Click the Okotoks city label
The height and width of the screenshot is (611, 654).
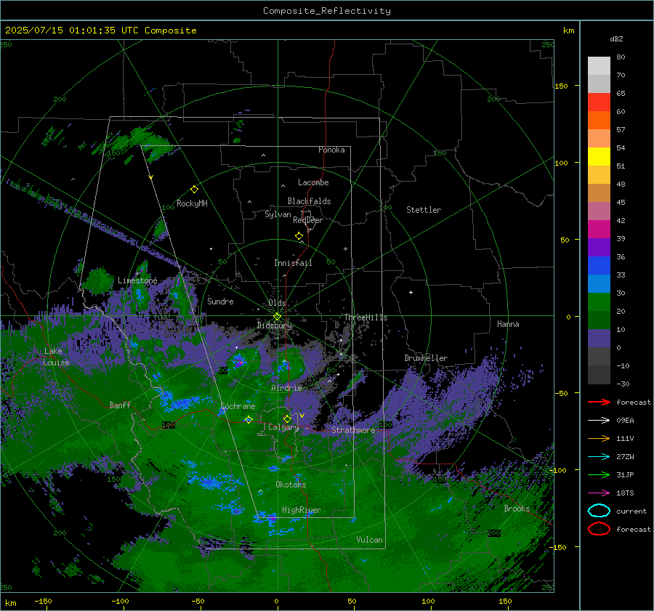point(291,485)
